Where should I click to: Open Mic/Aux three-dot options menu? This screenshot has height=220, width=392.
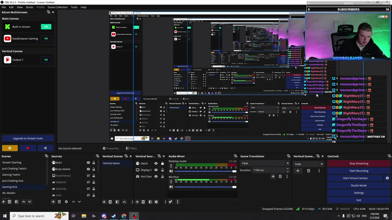tap(171, 182)
